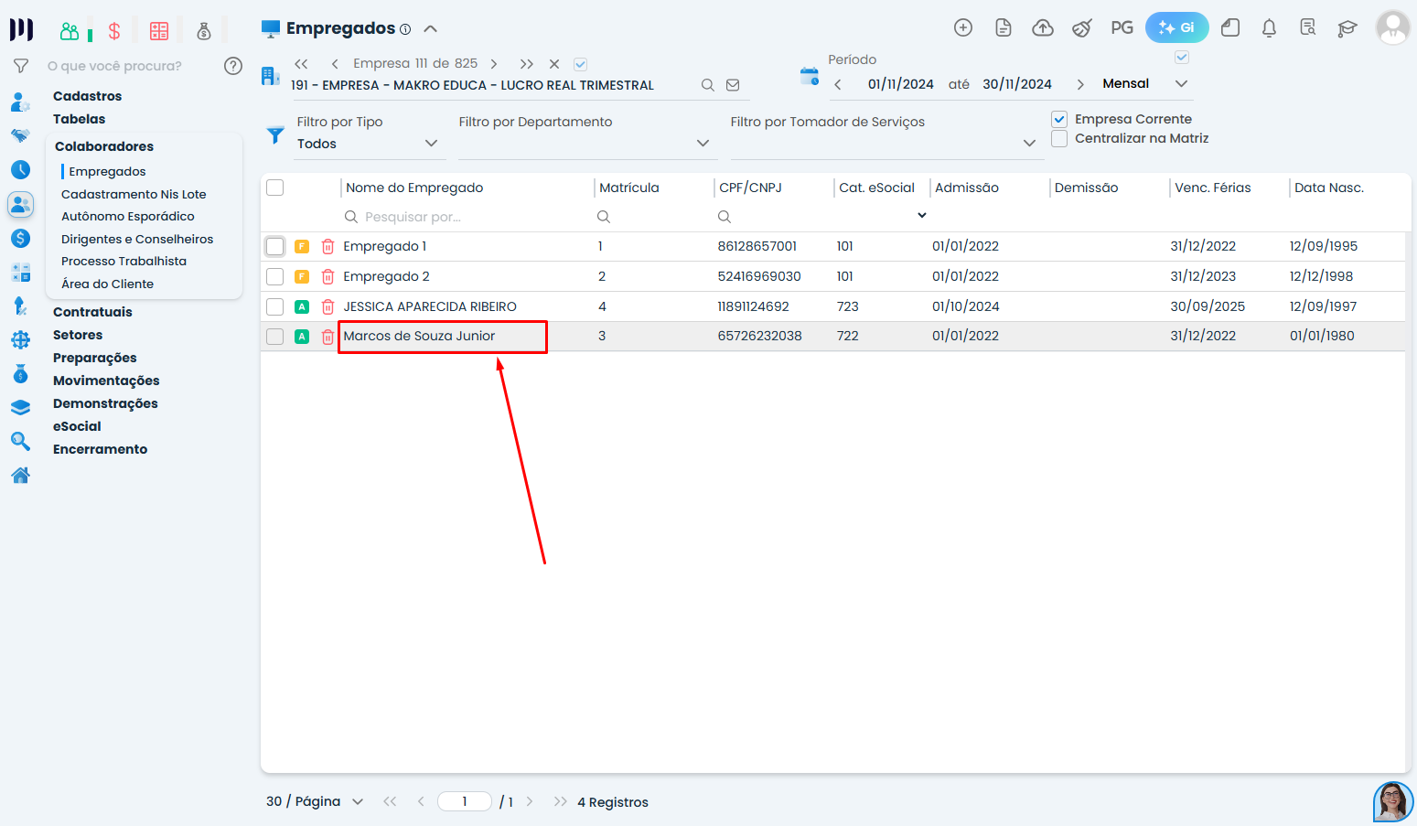Click the add (plus circle) icon
This screenshot has height=826, width=1417.
(x=963, y=28)
